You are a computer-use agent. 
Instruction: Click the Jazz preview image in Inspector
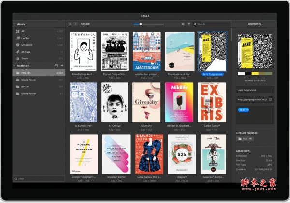pyautogui.click(x=255, y=51)
